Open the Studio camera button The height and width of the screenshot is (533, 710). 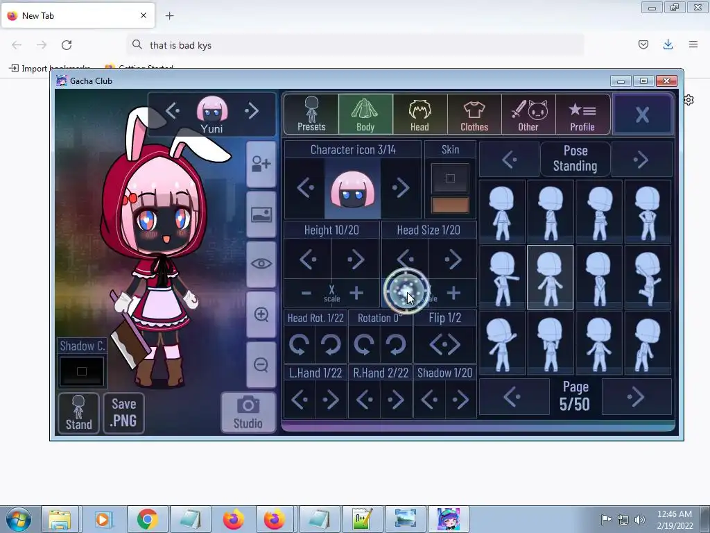pyautogui.click(x=248, y=412)
